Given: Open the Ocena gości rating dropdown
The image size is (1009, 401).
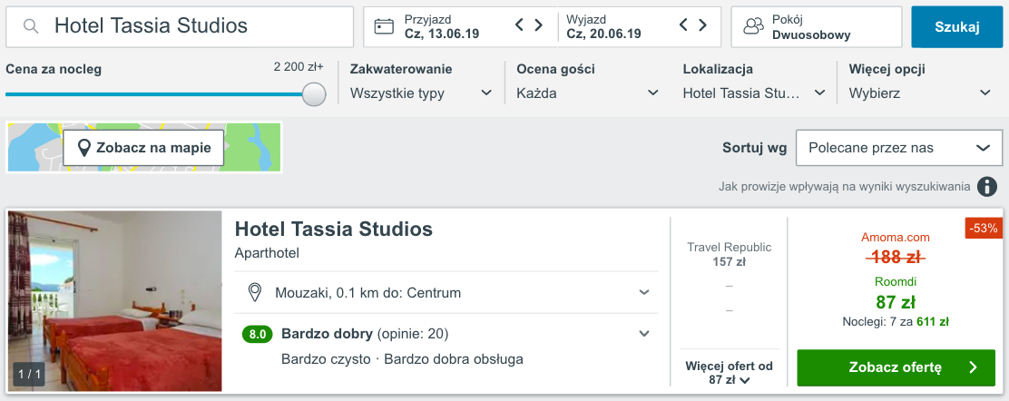Looking at the screenshot, I should (587, 93).
